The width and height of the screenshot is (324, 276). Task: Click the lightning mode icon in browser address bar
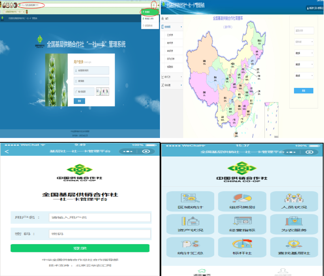tap(154, 5)
